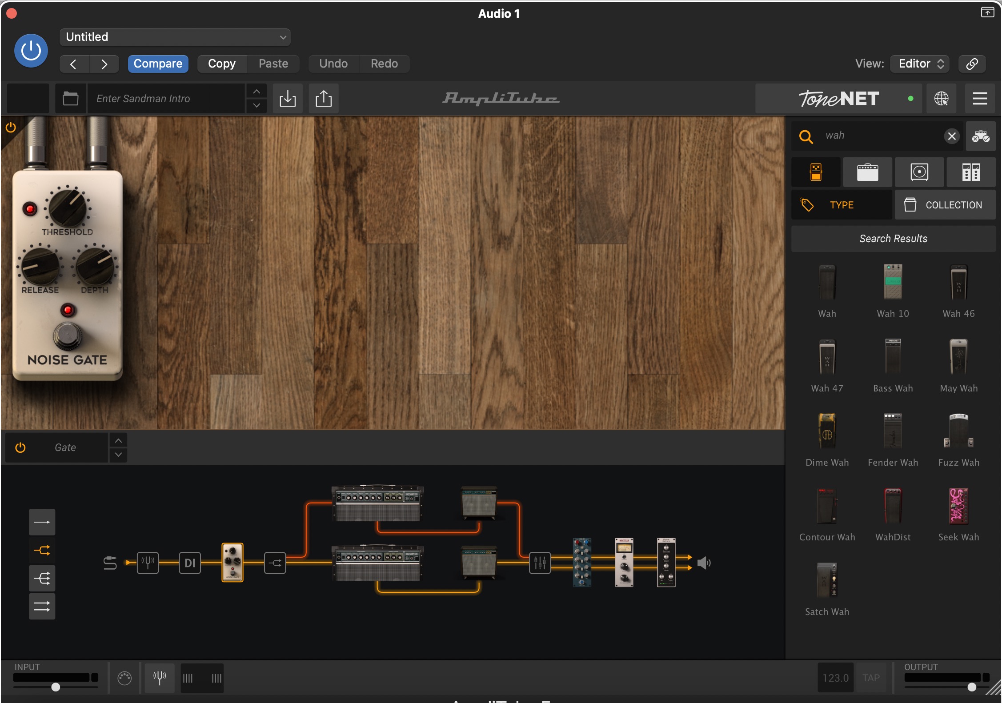Click the Copy button
The image size is (1002, 703).
point(222,64)
